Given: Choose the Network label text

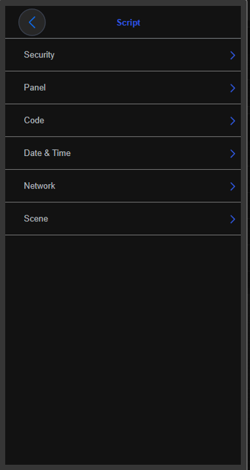Looking at the screenshot, I should coord(39,185).
